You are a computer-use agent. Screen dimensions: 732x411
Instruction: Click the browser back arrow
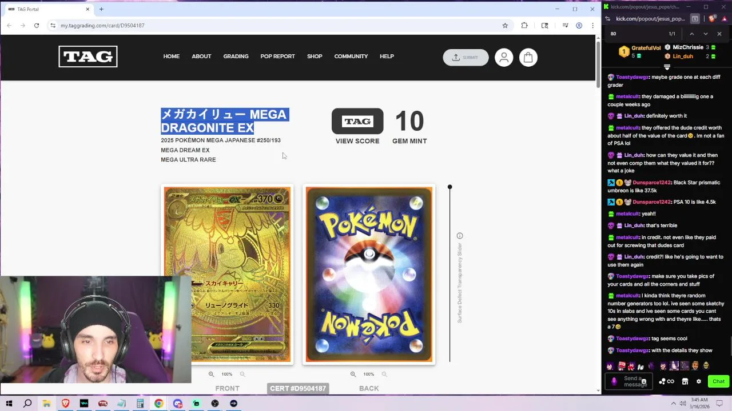[9, 25]
